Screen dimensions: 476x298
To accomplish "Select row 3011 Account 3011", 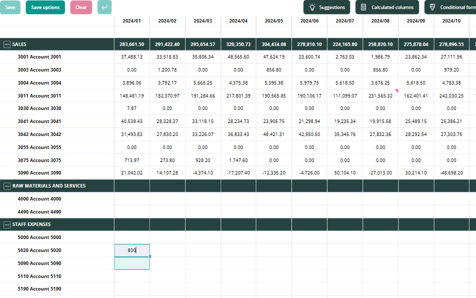I will coord(39,96).
